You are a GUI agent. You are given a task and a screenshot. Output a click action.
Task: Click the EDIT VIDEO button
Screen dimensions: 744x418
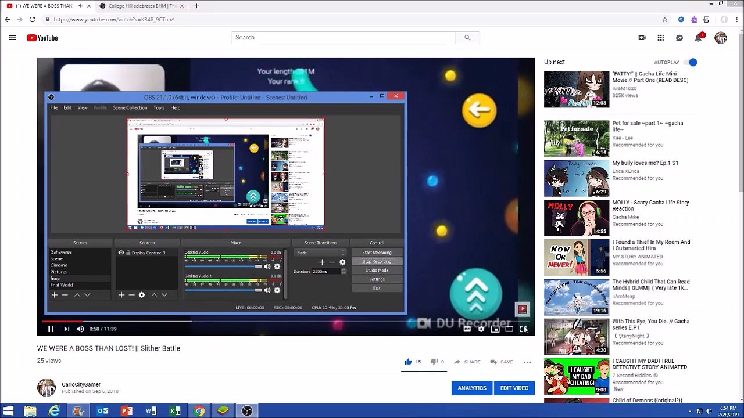pos(514,388)
